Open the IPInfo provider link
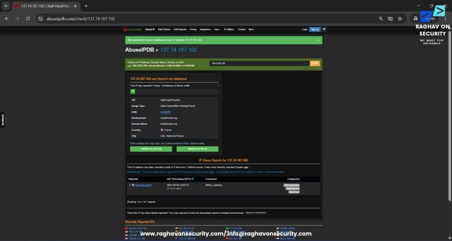This screenshot has width=452, height=241. coord(186,143)
